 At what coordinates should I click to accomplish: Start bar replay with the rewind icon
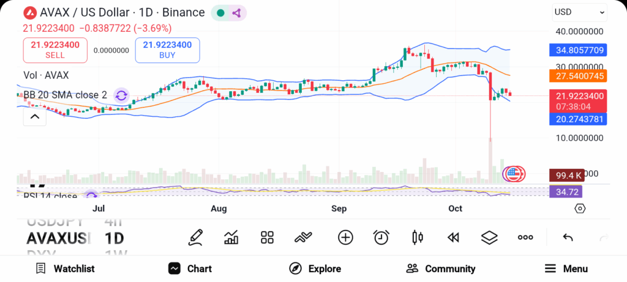453,237
